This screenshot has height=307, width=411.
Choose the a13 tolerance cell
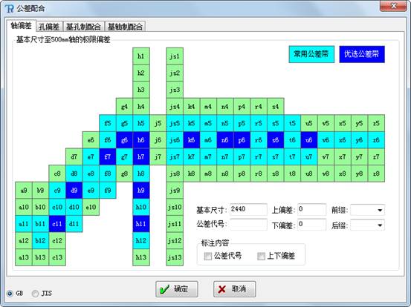point(24,257)
